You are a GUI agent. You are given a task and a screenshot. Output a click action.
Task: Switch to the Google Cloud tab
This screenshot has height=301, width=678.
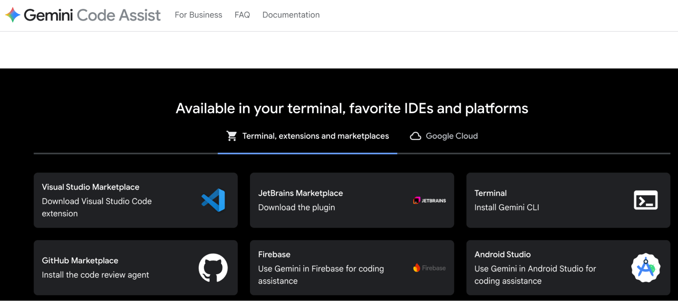(x=451, y=136)
